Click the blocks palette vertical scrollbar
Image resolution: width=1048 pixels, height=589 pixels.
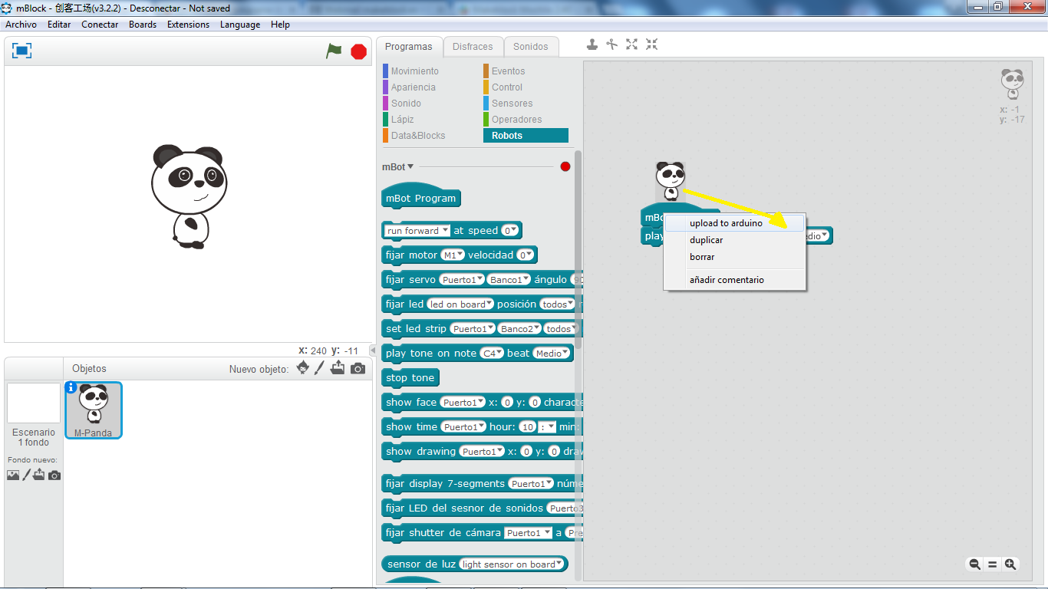[x=578, y=249]
